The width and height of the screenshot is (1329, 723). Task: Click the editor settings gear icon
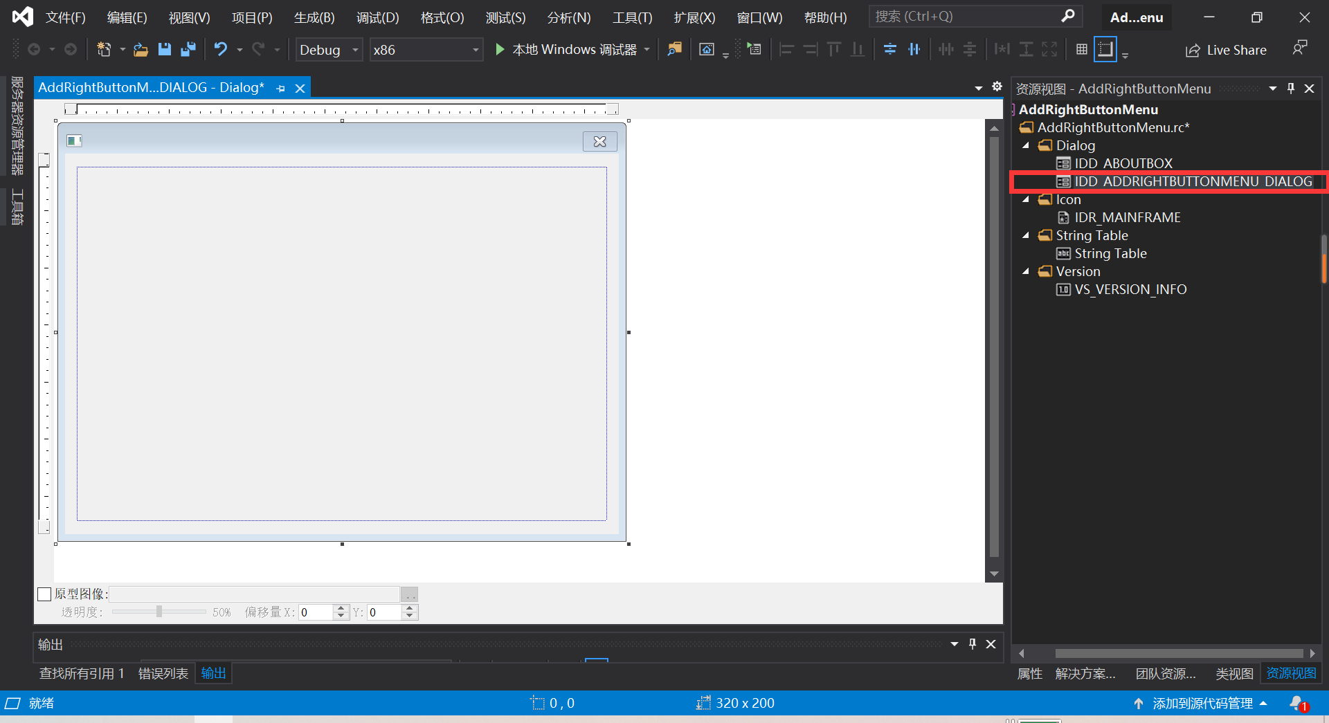(x=997, y=86)
